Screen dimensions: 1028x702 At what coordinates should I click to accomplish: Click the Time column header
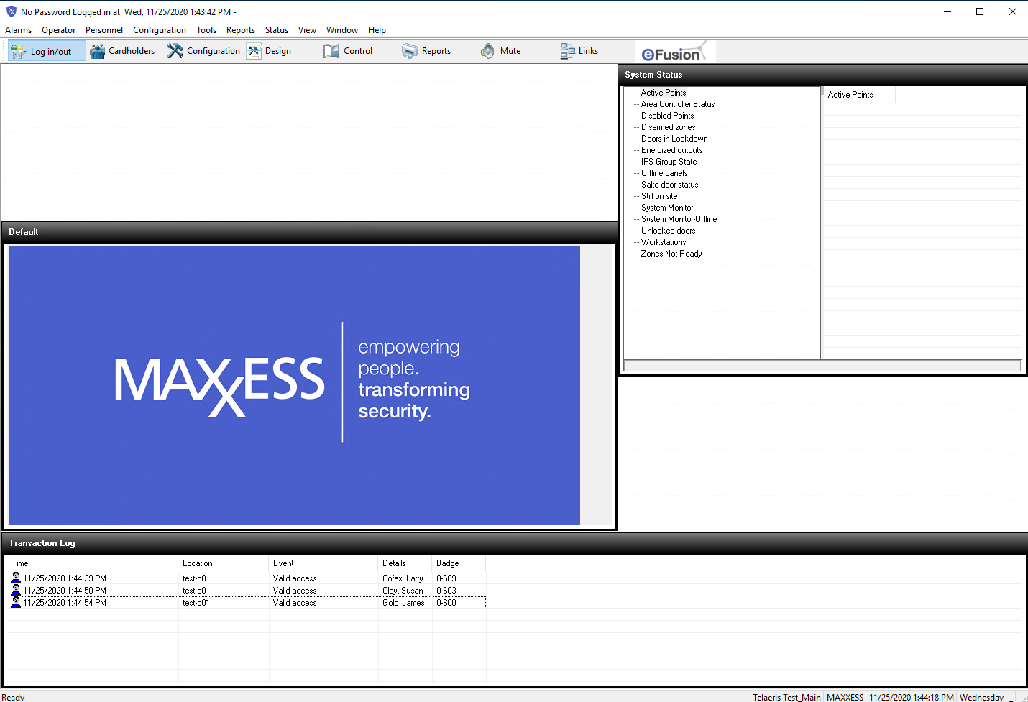point(20,563)
